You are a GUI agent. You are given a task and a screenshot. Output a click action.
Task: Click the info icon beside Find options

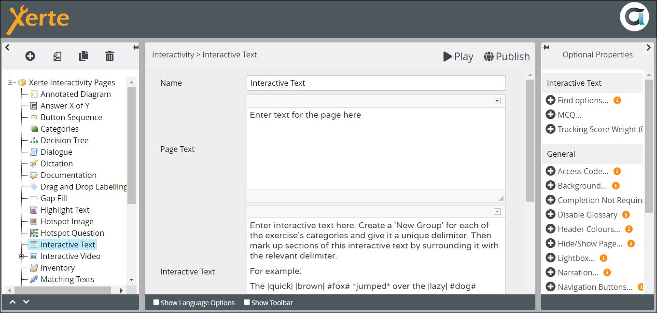[x=617, y=100]
